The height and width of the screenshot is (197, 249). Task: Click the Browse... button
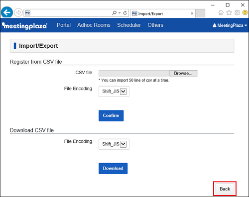pos(183,73)
